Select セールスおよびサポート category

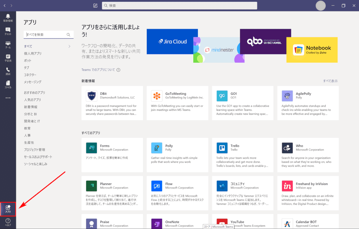[x=38, y=157]
